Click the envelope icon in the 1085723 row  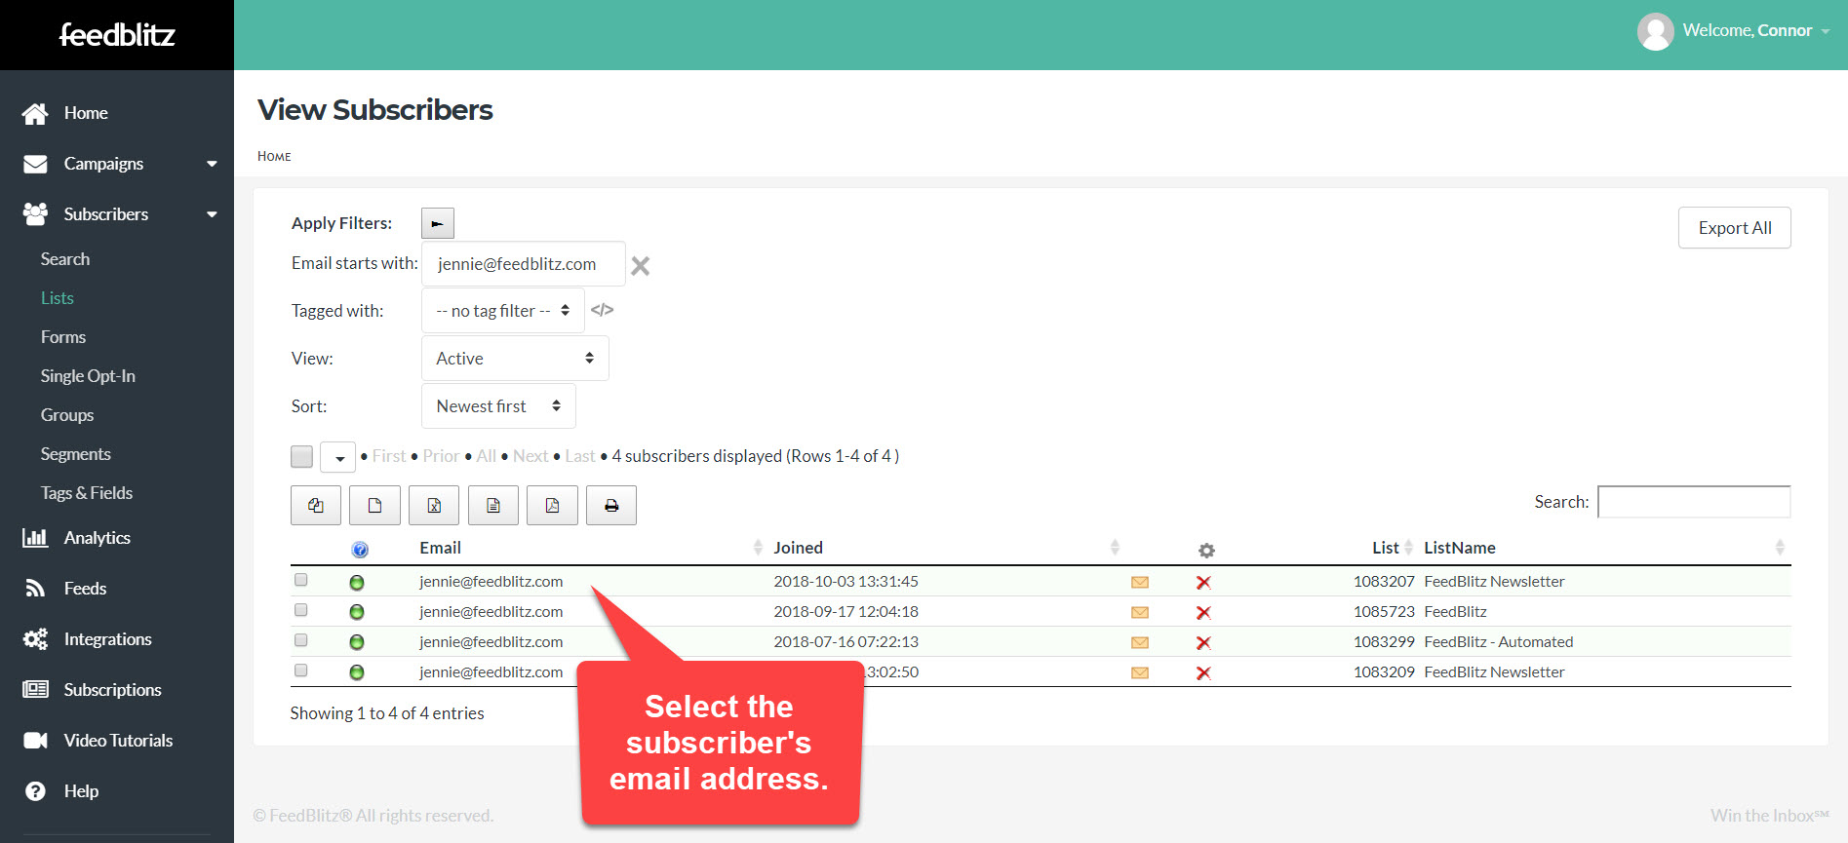[1139, 613]
